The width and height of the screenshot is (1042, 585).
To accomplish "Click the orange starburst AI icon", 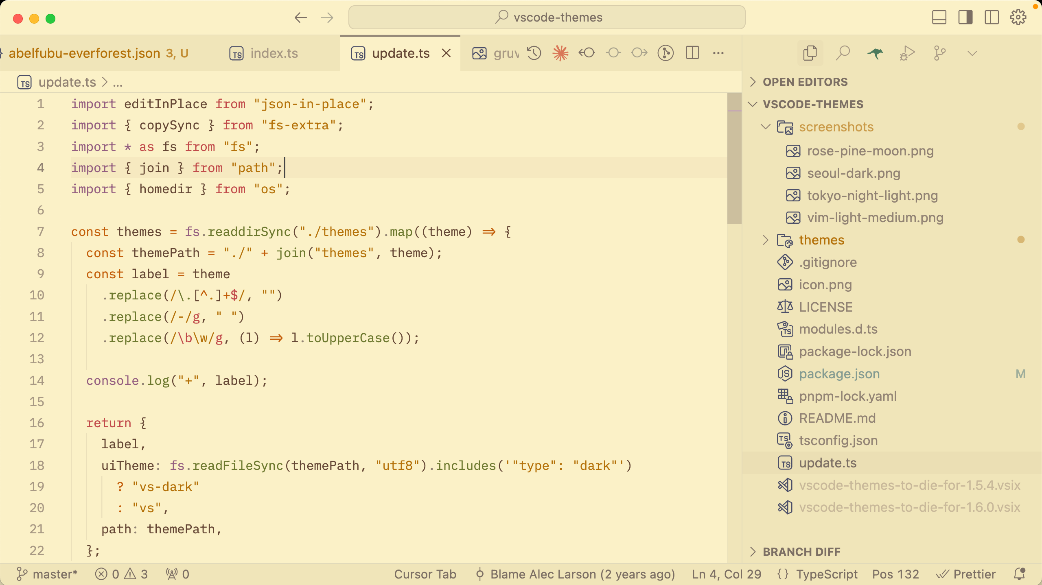I will coord(560,53).
